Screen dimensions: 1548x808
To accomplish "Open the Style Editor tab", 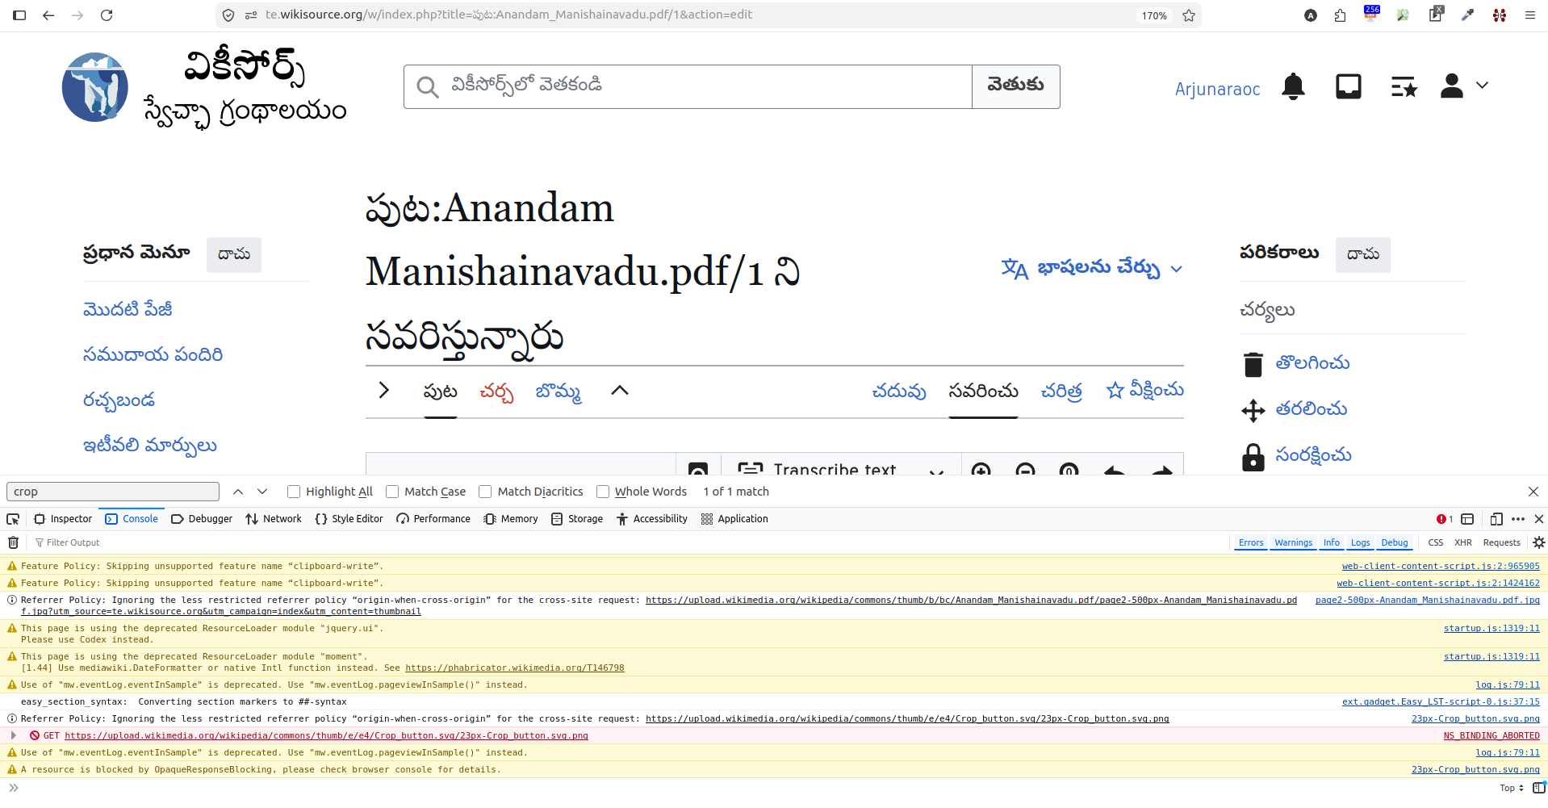I will (349, 519).
